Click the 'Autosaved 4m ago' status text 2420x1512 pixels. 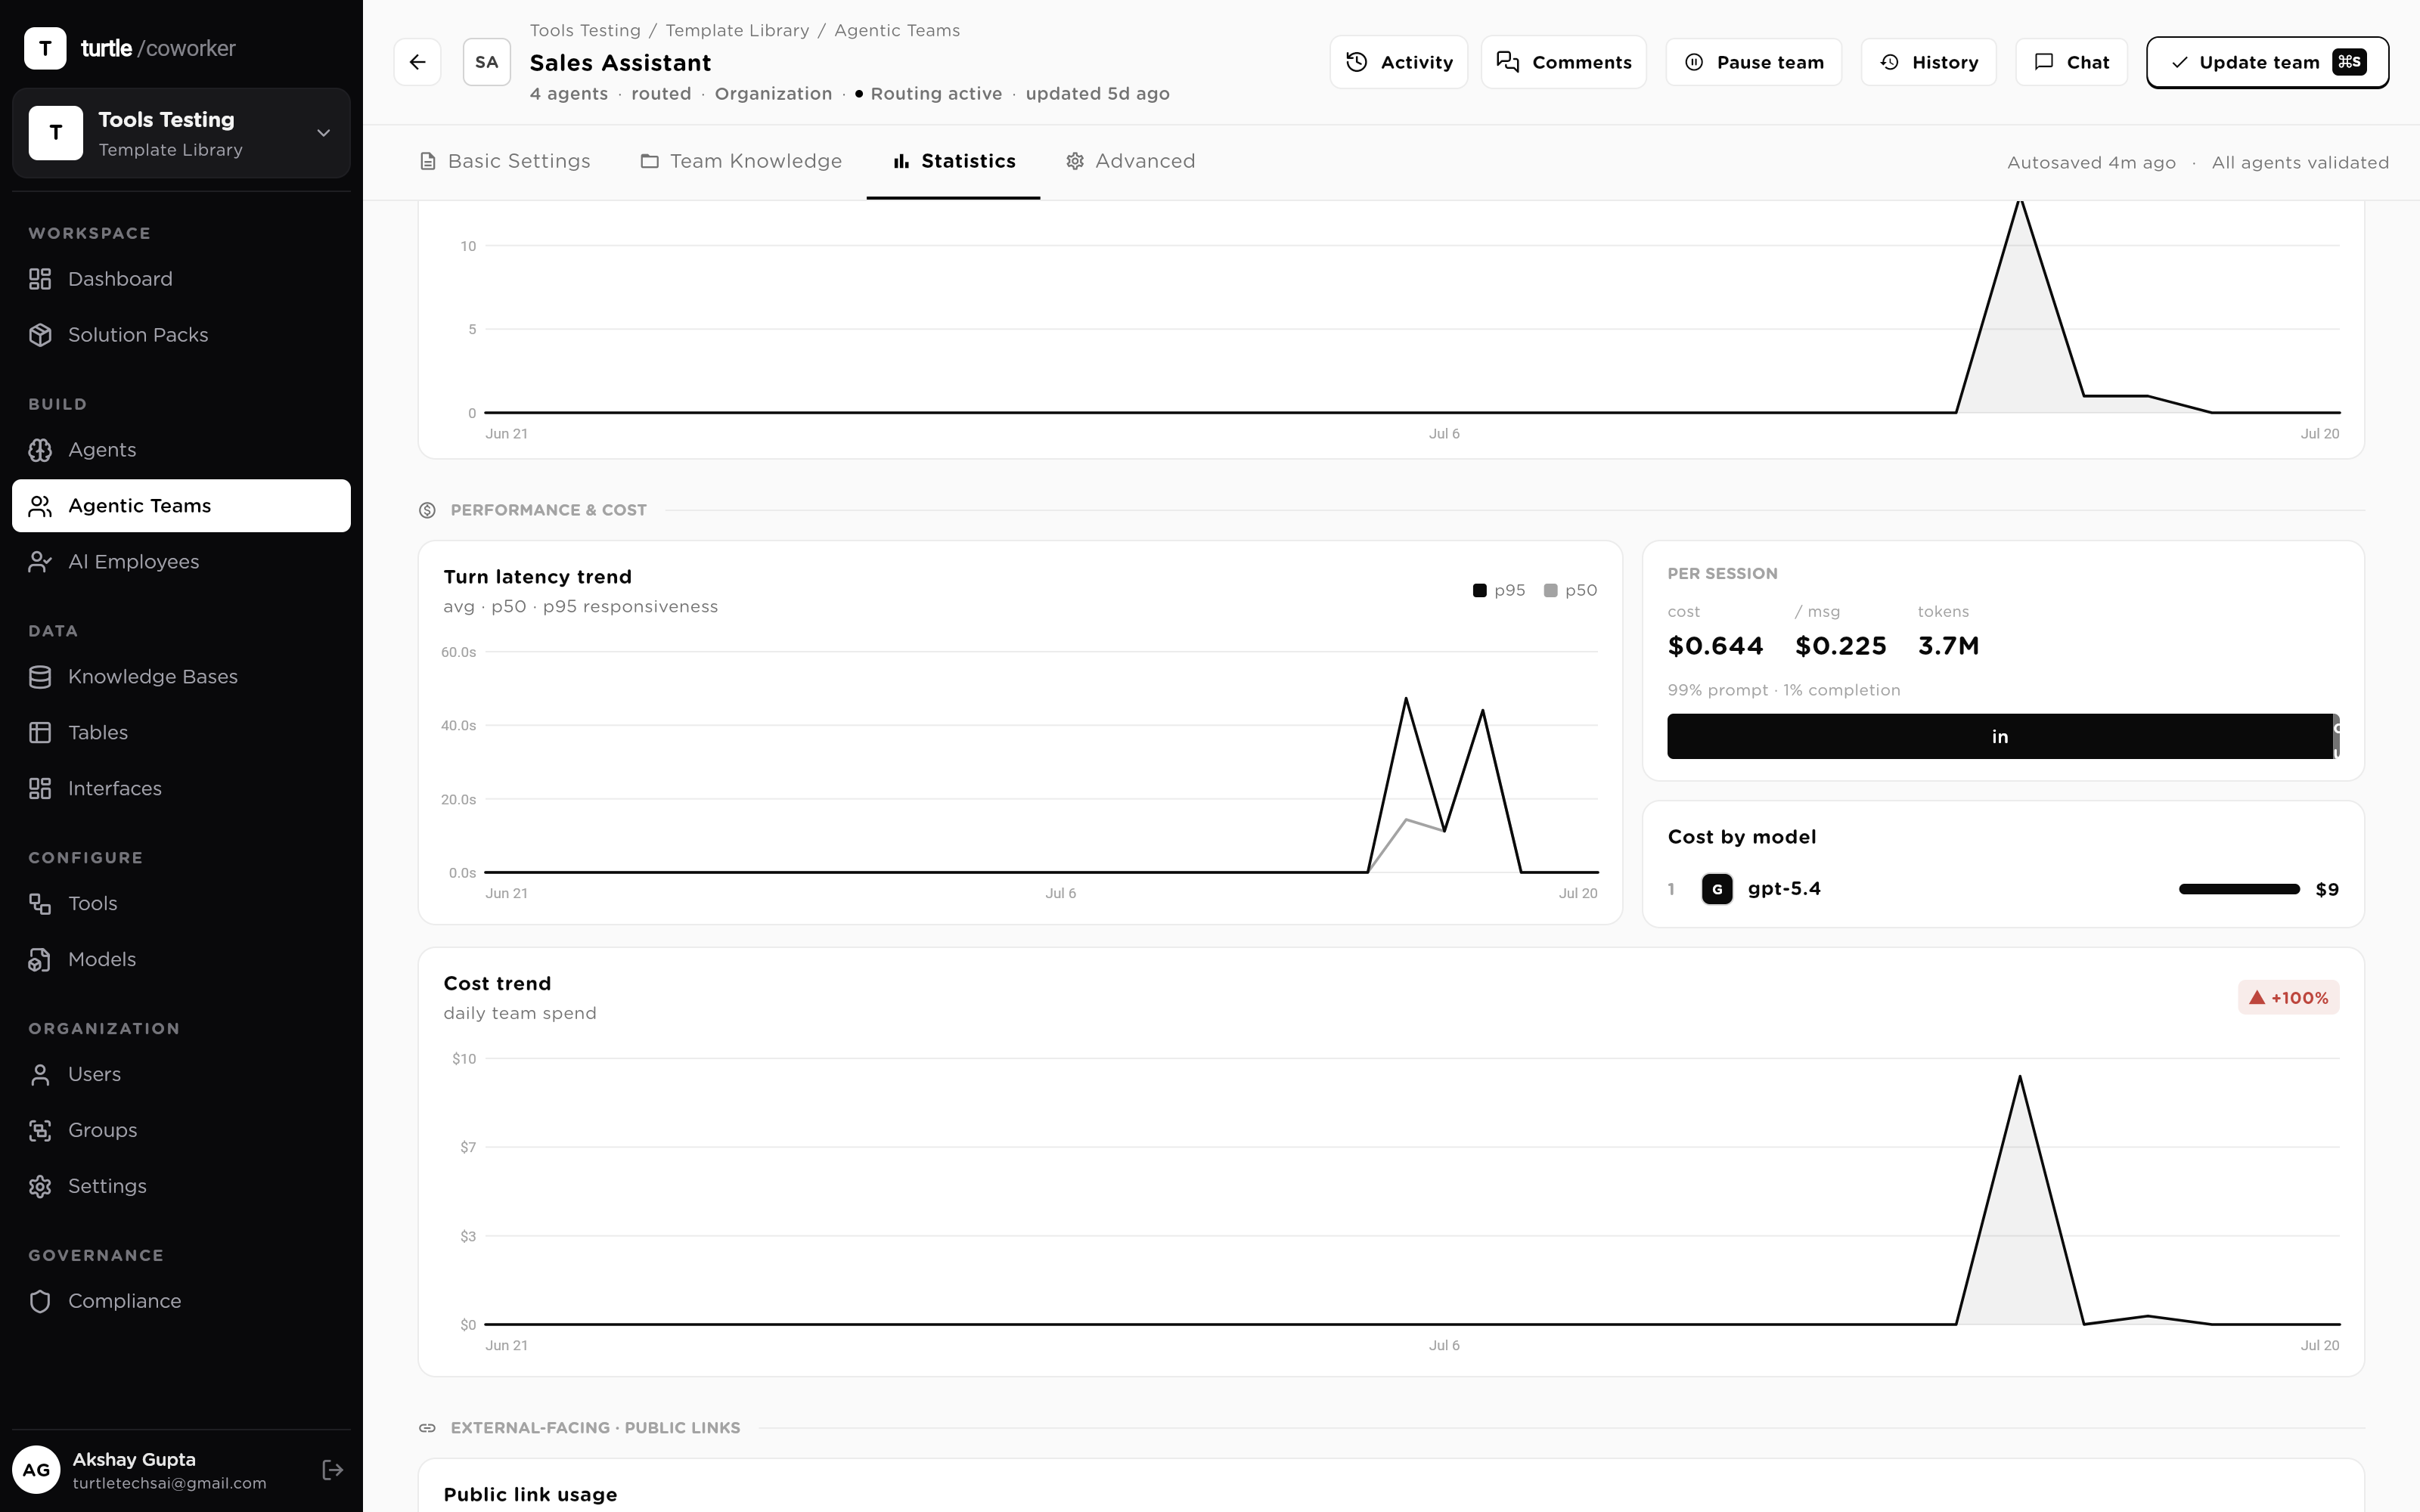(x=2091, y=163)
